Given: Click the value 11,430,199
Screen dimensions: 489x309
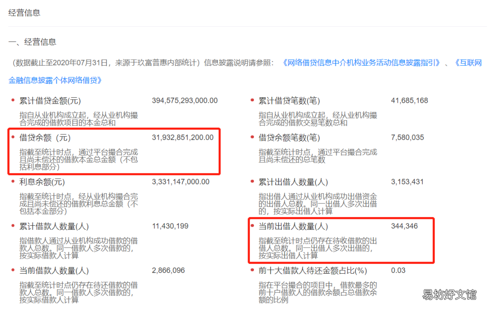Looking at the screenshot, I should pos(170,226).
